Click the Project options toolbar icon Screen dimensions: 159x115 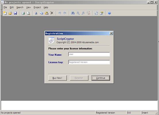pyautogui.click(x=101, y=13)
